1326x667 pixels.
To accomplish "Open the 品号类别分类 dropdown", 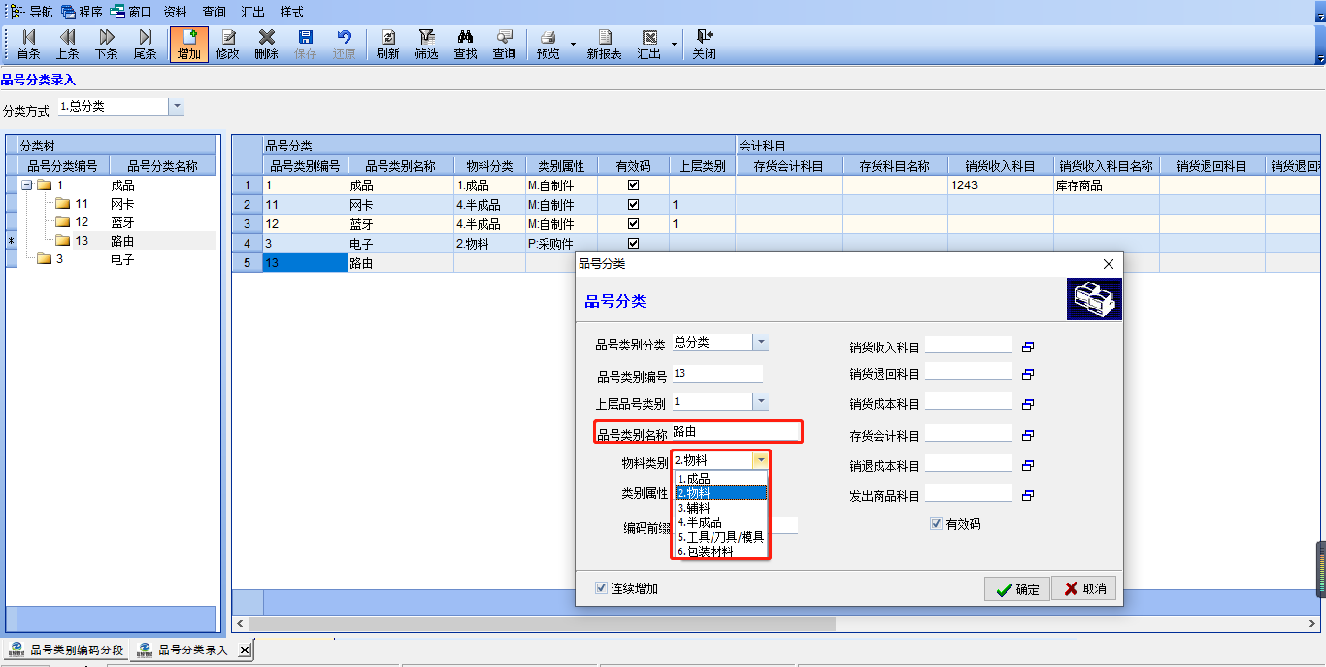I will [761, 343].
